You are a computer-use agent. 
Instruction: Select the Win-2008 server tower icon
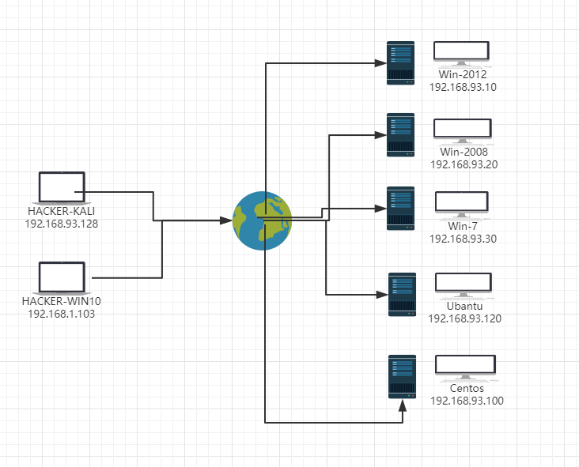[401, 135]
